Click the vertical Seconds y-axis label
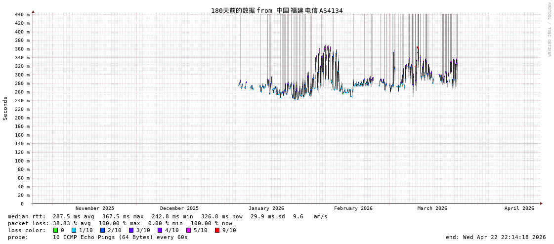Image resolution: width=554 pixels, height=244 pixels. [x=5, y=108]
